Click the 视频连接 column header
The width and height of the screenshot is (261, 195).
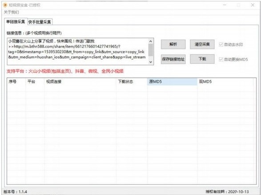[80, 82]
